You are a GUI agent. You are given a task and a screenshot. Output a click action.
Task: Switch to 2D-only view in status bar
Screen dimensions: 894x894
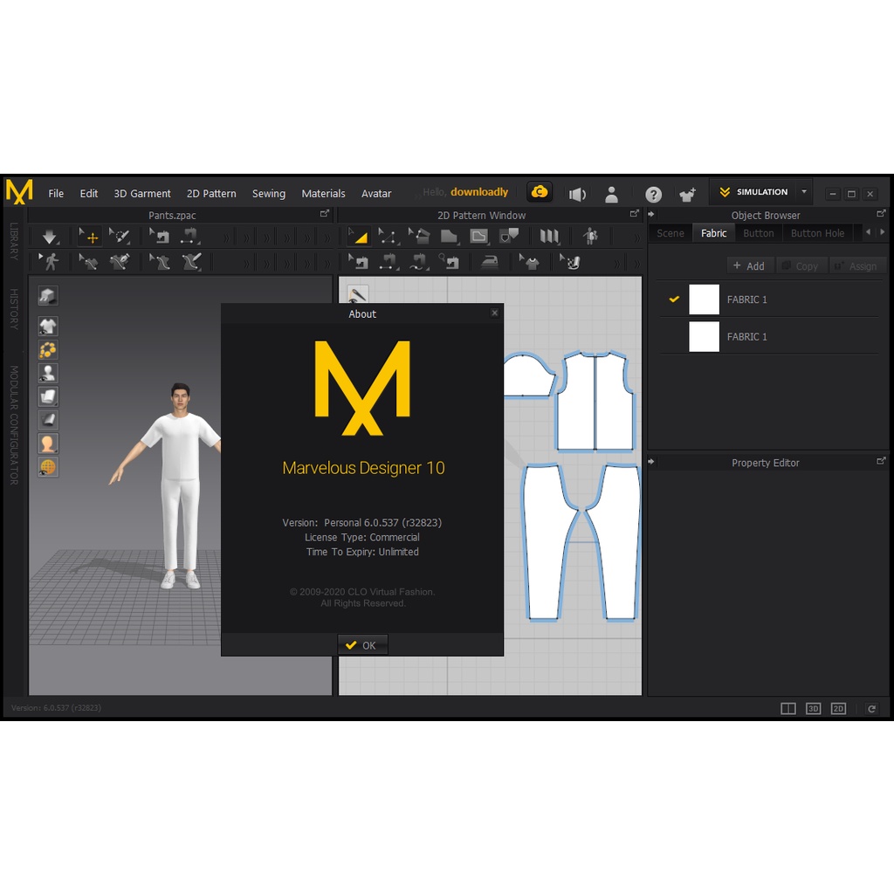[x=838, y=709]
